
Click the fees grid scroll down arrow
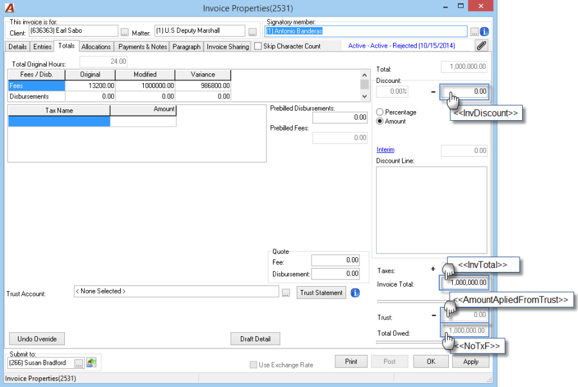pyautogui.click(x=365, y=96)
